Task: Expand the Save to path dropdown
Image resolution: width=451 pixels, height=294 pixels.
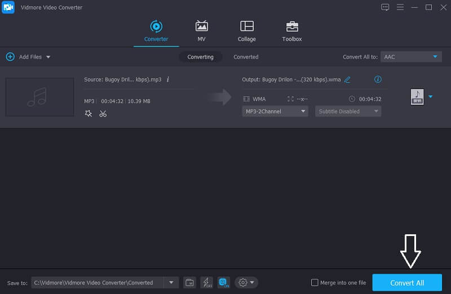Action: [171, 282]
